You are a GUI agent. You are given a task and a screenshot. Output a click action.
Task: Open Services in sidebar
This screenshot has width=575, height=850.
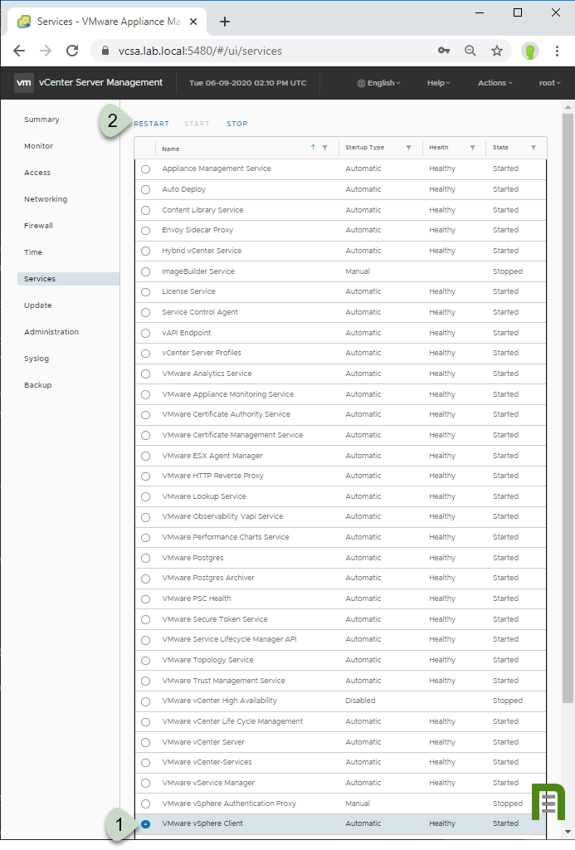coord(68,279)
